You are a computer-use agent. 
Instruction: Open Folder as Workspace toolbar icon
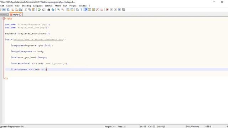[102, 10]
